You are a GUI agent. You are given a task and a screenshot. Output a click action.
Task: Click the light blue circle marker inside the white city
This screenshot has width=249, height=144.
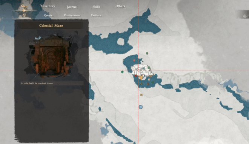[144, 68]
